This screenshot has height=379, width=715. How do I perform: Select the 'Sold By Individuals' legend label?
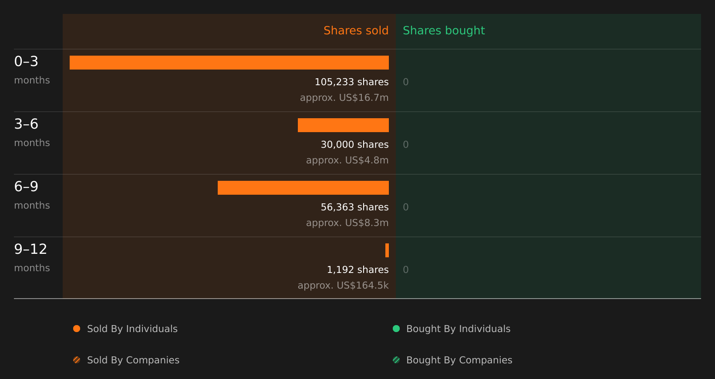pos(132,329)
